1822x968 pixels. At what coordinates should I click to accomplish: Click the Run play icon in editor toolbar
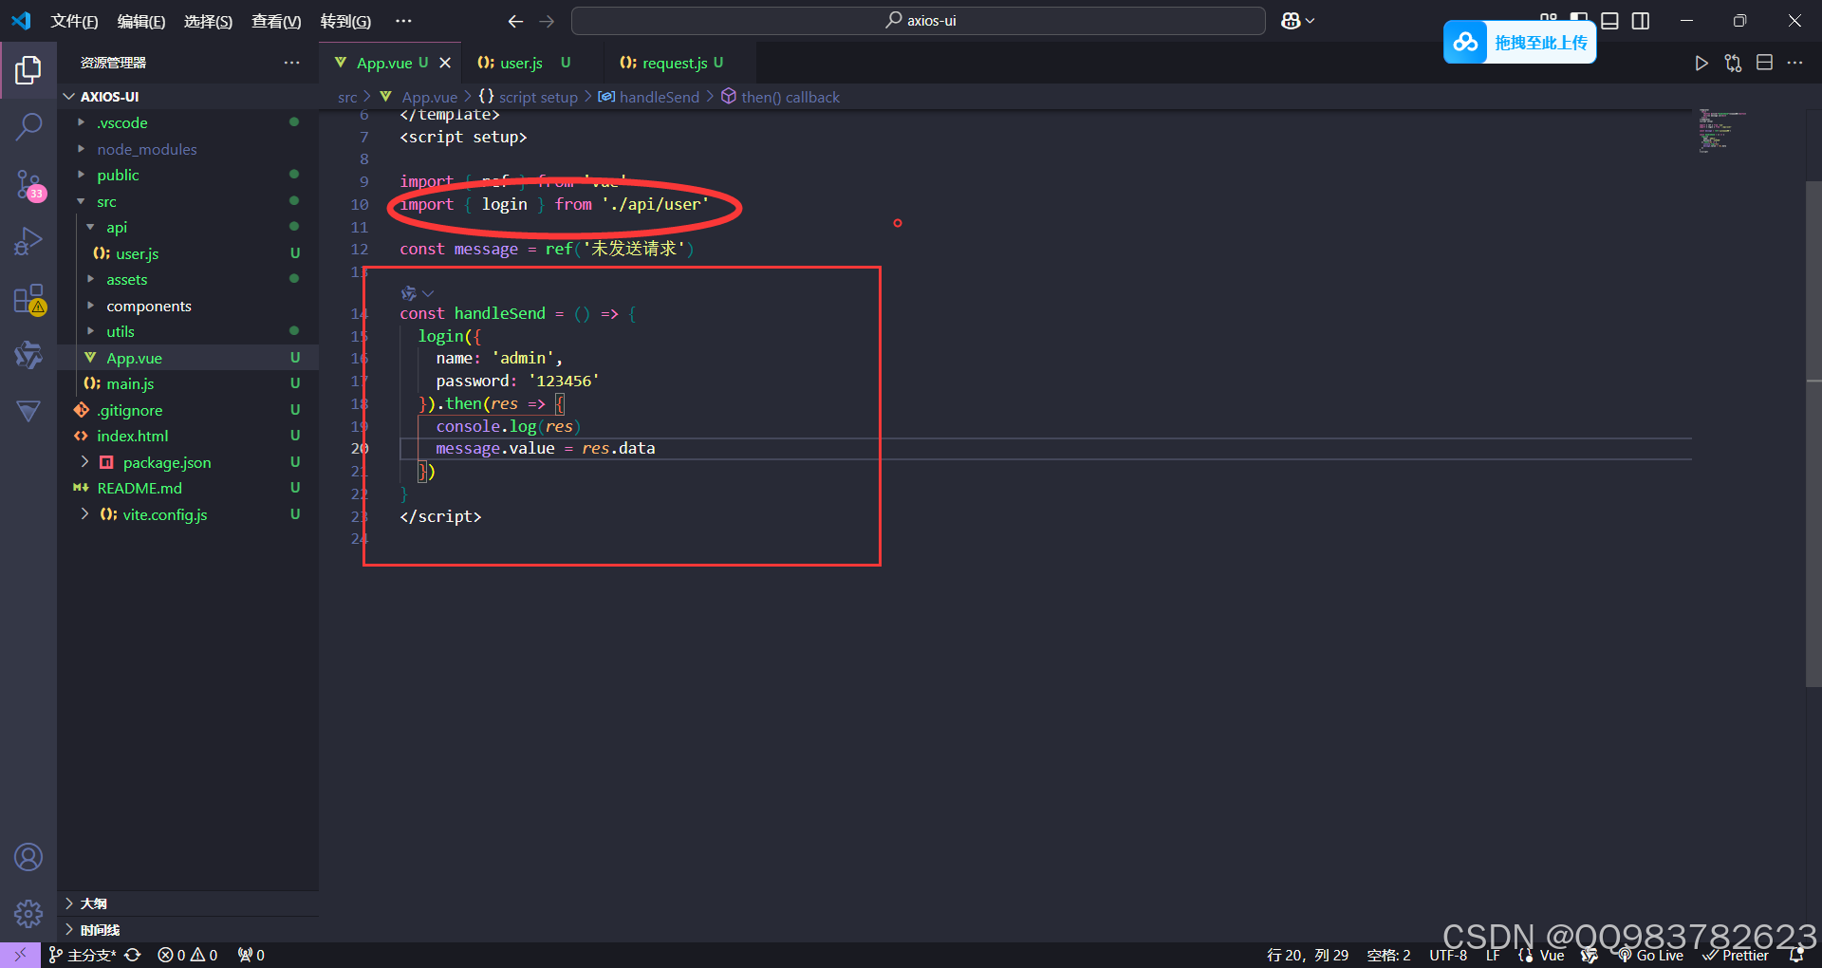[x=1701, y=63]
